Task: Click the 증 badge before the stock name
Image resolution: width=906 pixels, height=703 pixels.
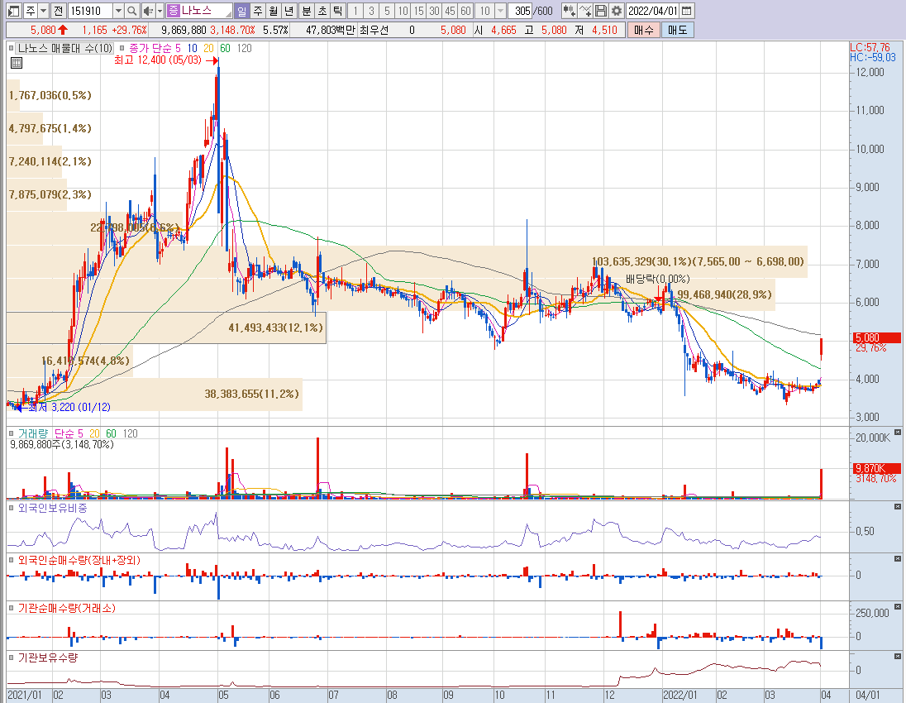Action: 174,11
